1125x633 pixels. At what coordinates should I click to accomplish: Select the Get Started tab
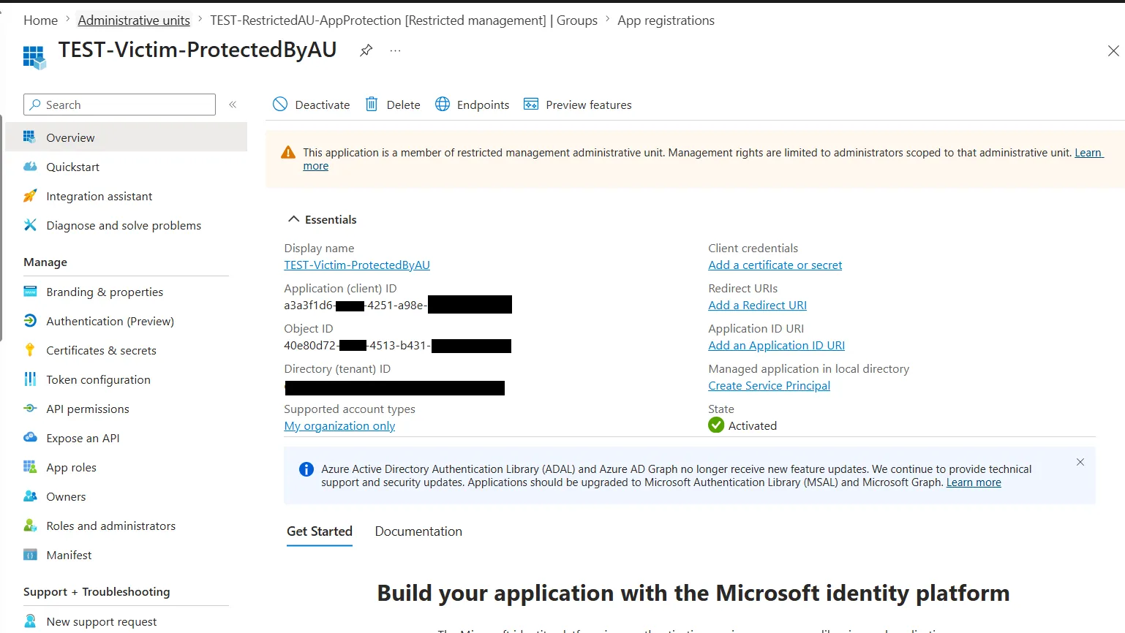point(320,531)
